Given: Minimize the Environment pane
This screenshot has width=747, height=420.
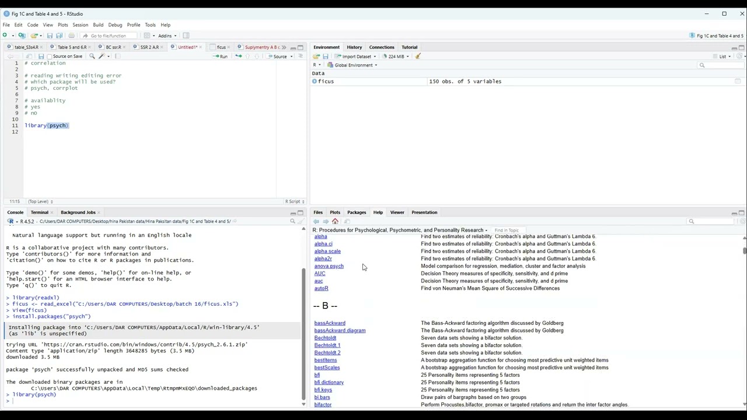Looking at the screenshot, I should click(734, 48).
